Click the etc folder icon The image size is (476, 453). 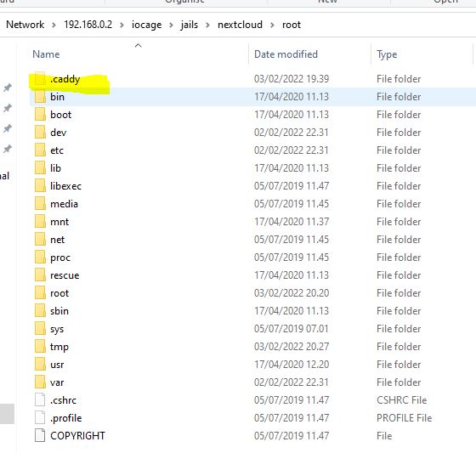pyautogui.click(x=40, y=150)
